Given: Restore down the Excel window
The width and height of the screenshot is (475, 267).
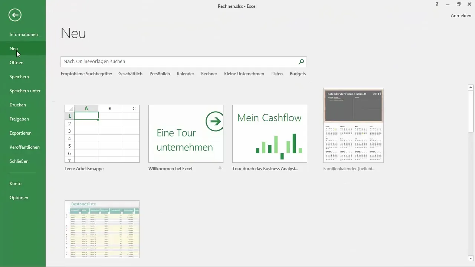Looking at the screenshot, I should (x=459, y=4).
